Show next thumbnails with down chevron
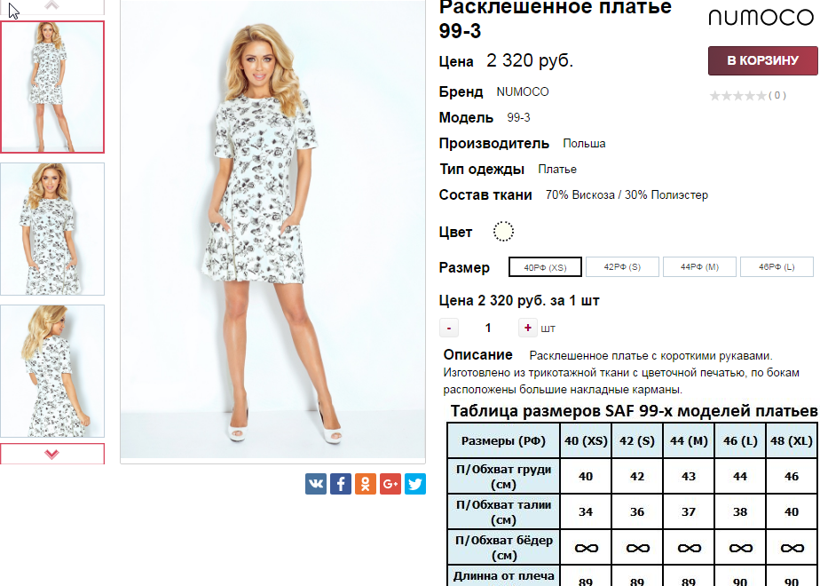The image size is (820, 586). [x=52, y=454]
